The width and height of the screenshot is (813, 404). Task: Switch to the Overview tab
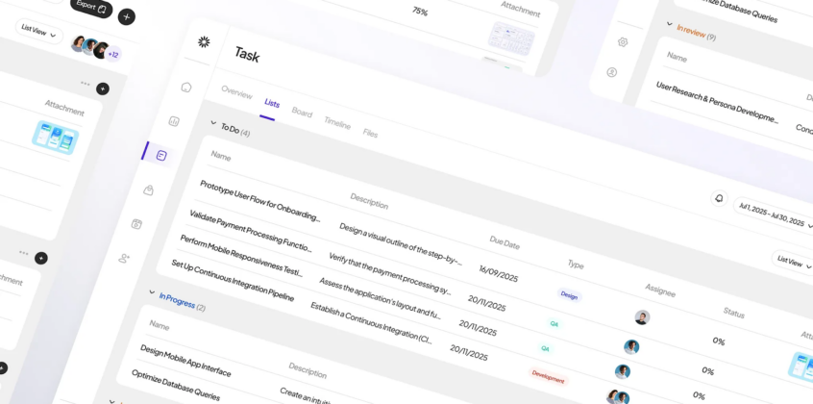click(x=236, y=93)
